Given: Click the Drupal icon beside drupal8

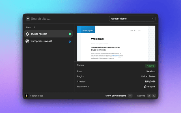Looking at the screenshot, I should point(145,87).
